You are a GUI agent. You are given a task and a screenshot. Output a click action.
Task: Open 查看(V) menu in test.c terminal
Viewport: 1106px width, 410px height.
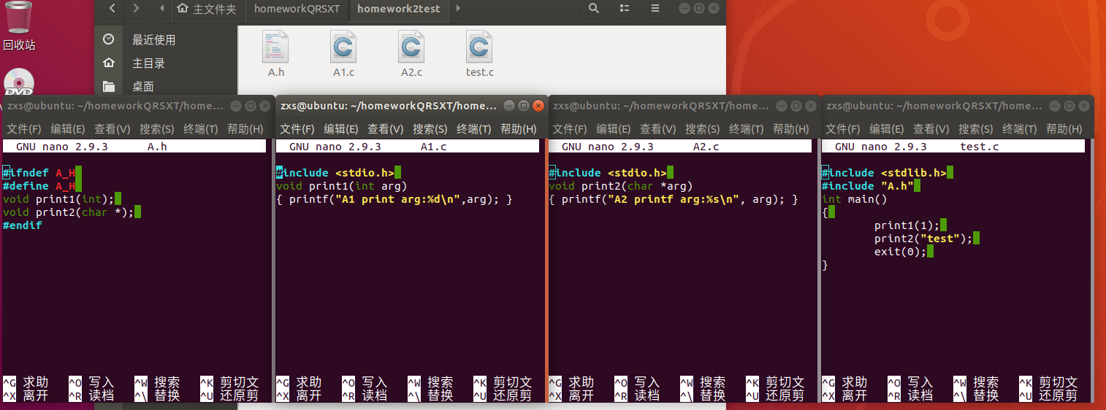click(931, 129)
